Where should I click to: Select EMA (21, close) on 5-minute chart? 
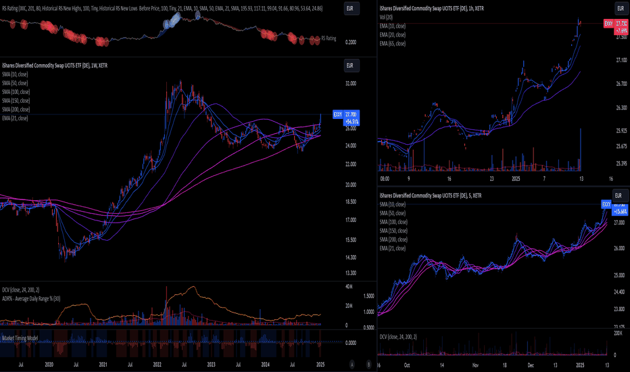393,248
